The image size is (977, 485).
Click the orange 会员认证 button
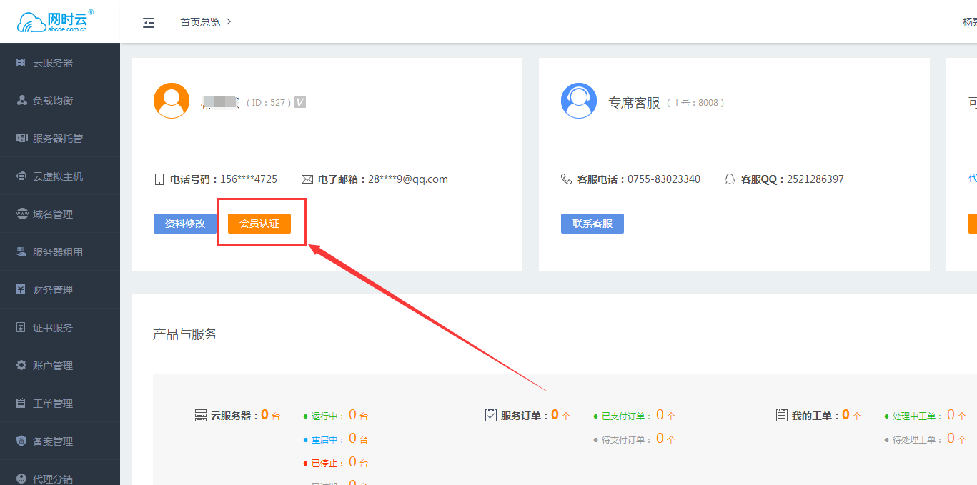tap(259, 224)
